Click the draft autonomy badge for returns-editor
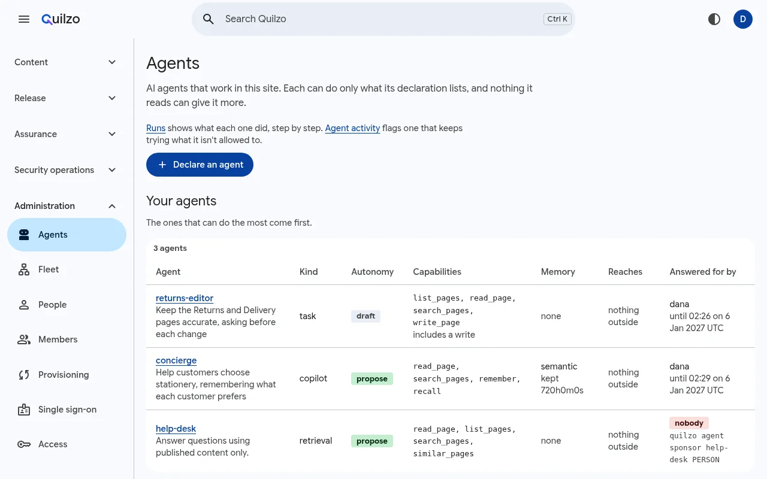 (x=366, y=316)
